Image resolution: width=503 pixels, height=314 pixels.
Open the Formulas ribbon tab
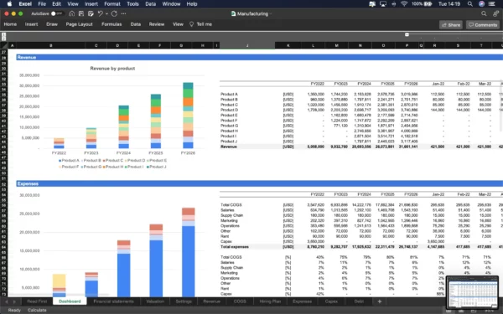coord(111,24)
